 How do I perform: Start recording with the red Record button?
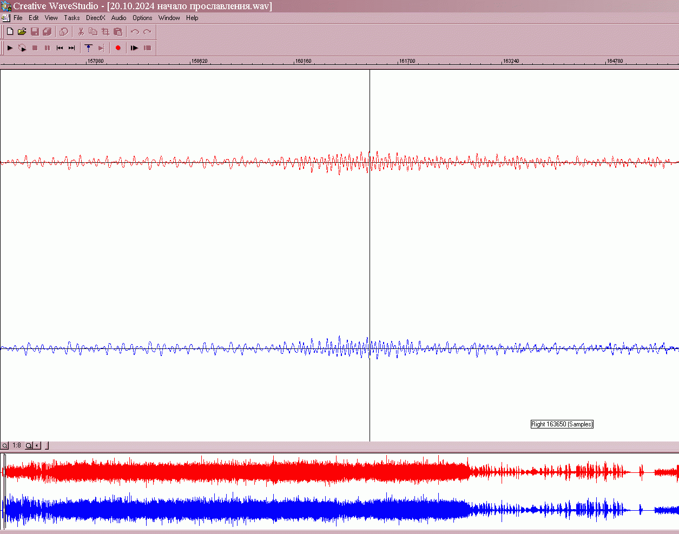click(x=118, y=48)
